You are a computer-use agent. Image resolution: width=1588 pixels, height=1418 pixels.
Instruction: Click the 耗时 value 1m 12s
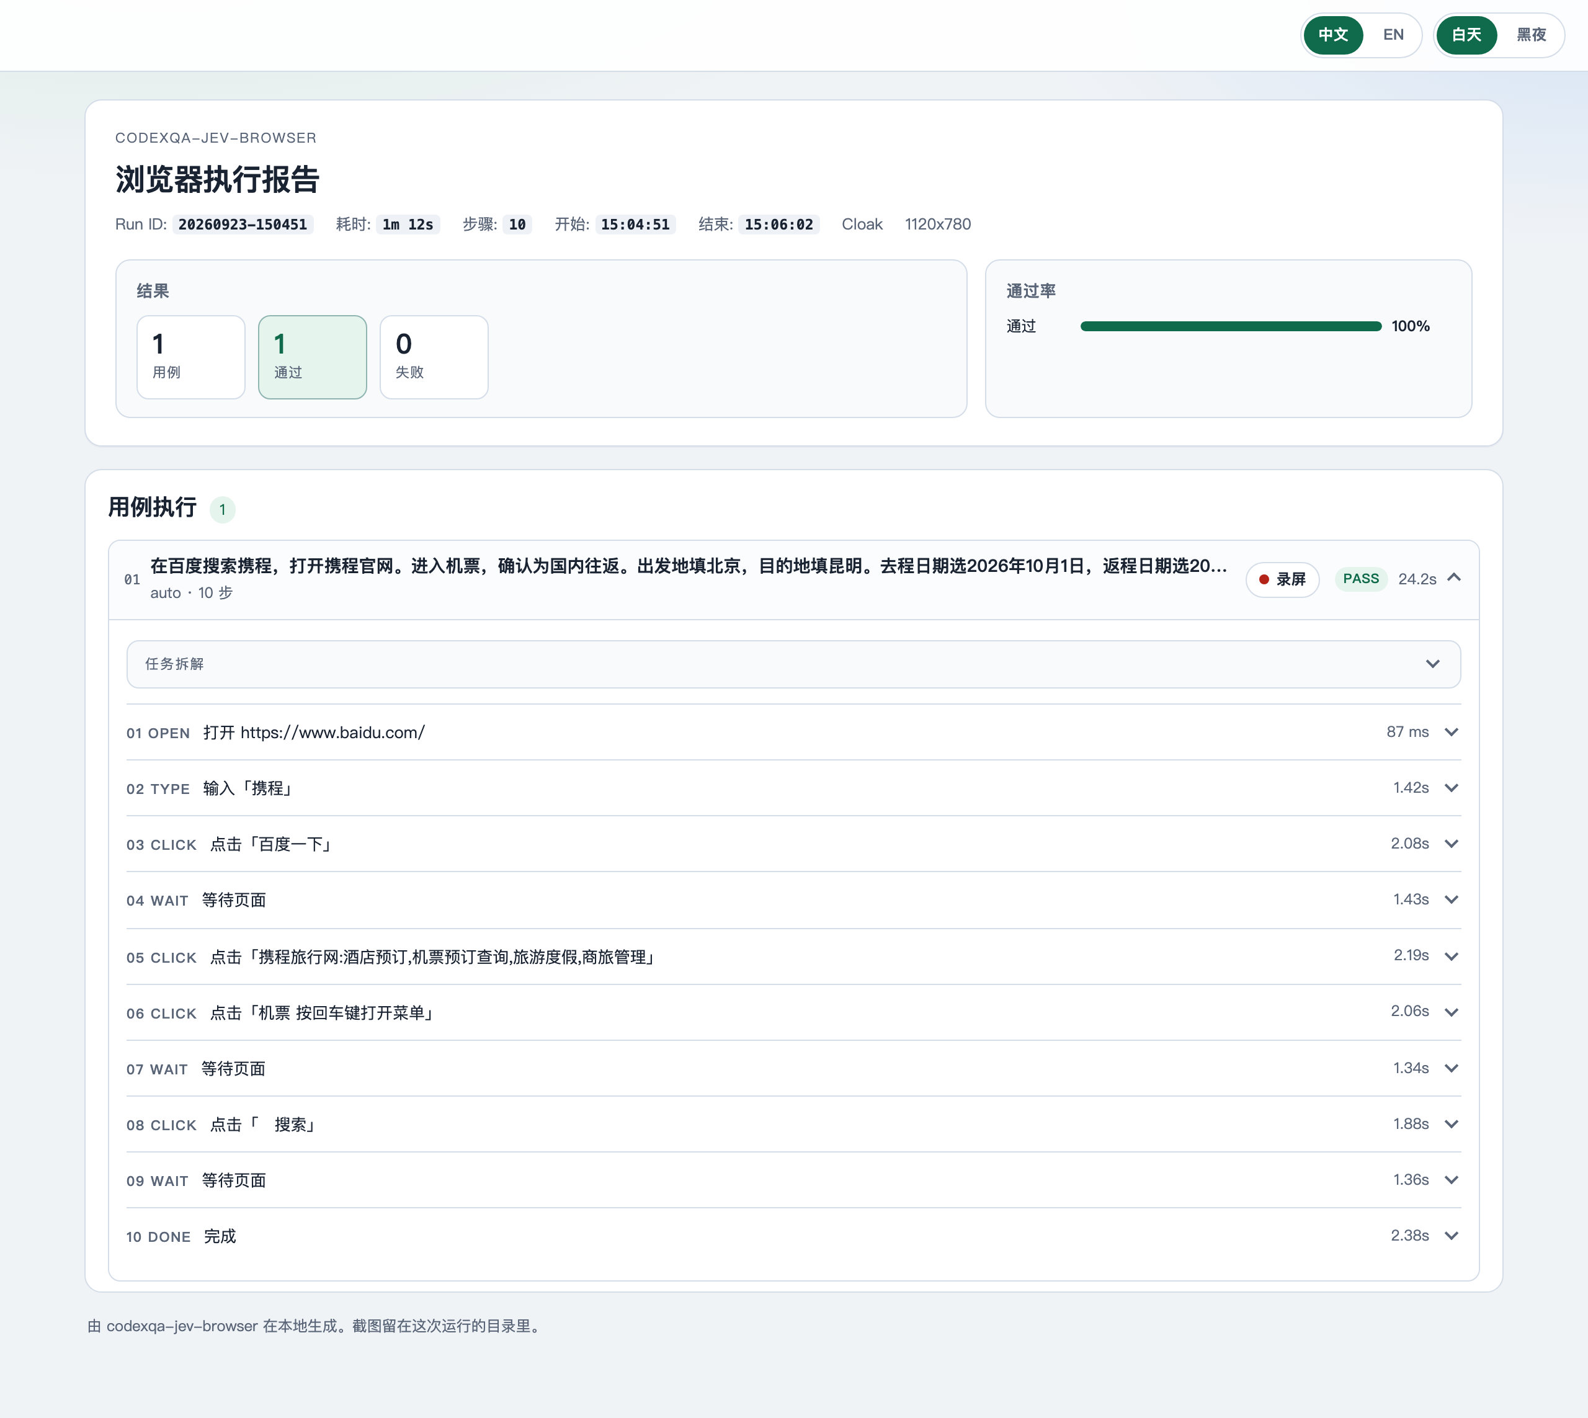[408, 225]
